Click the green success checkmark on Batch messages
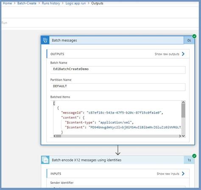The width and height of the screenshot is (201, 190). pyautogui.click(x=194, y=36)
